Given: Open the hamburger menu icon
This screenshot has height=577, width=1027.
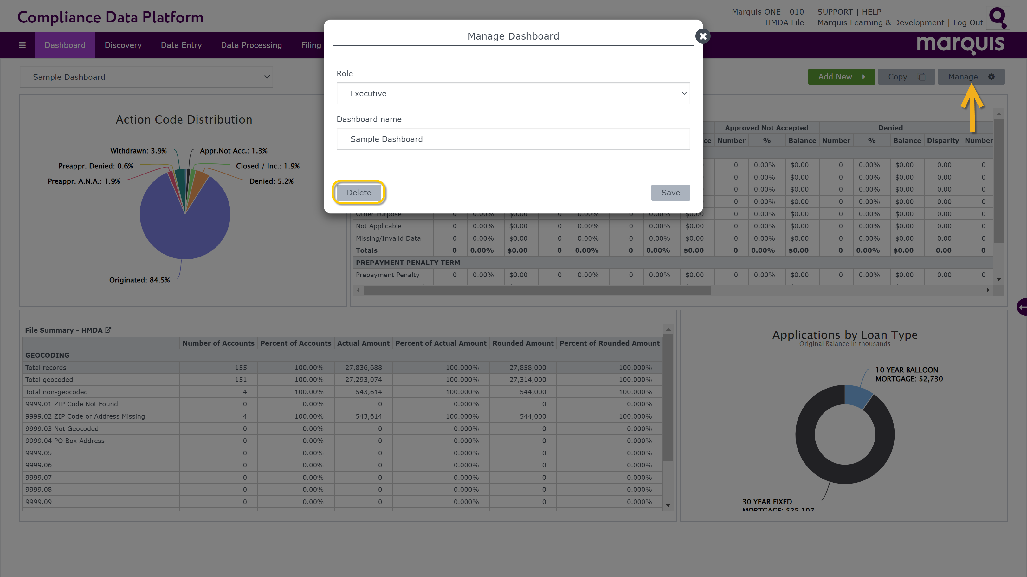Looking at the screenshot, I should 22,45.
